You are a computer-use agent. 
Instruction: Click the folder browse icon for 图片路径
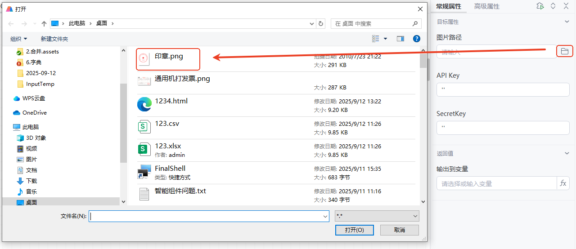pos(564,51)
